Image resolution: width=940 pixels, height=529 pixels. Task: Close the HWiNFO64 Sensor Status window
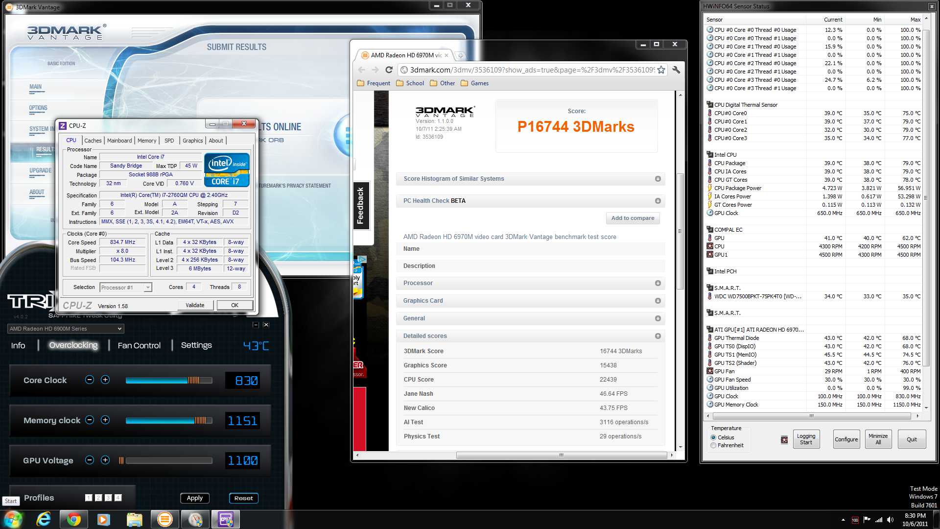click(x=931, y=6)
